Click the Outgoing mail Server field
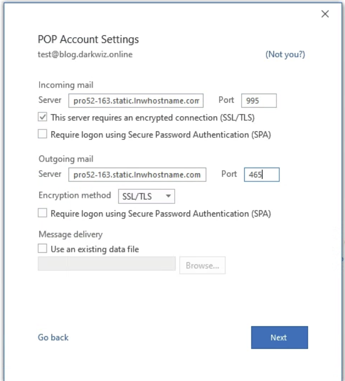This screenshot has height=381, width=345. [x=137, y=174]
